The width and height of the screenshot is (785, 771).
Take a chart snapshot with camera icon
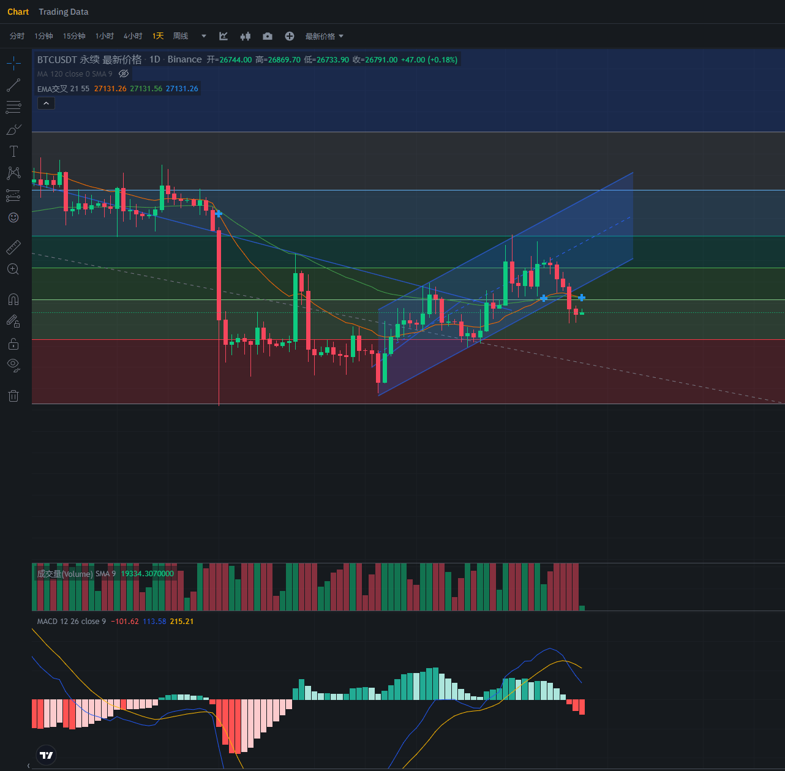(x=268, y=36)
